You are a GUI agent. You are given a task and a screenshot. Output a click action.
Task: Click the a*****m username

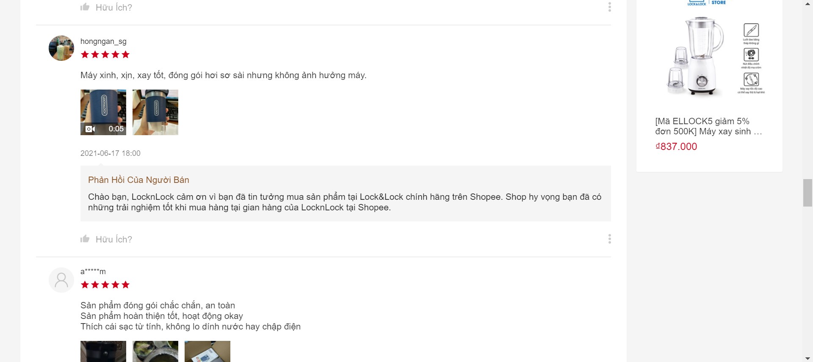[x=93, y=272]
